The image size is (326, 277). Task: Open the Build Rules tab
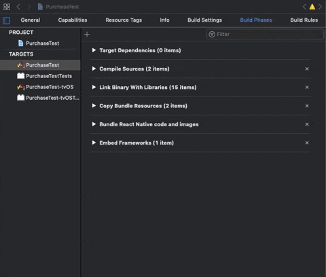[x=304, y=20]
